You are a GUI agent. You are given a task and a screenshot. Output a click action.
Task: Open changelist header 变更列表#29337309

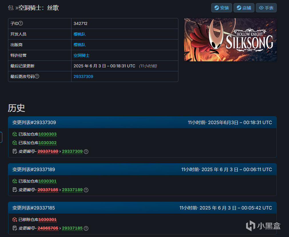34,122
